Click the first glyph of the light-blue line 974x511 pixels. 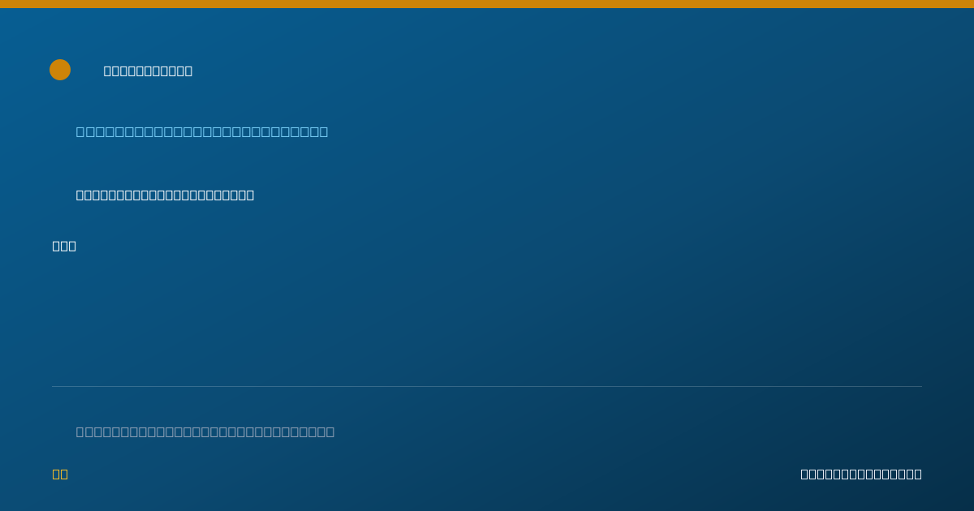tap(80, 131)
